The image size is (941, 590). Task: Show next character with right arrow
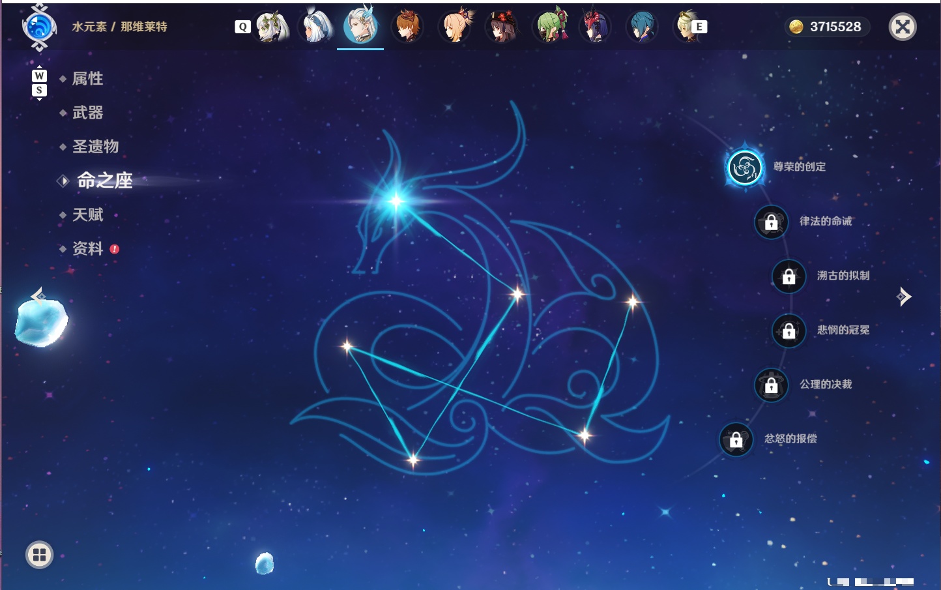tap(904, 297)
